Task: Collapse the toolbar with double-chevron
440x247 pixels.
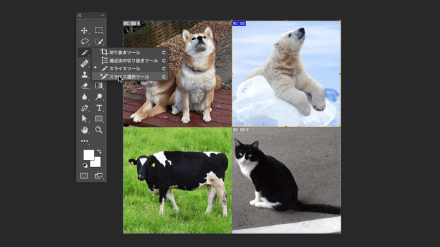Action: (x=102, y=15)
